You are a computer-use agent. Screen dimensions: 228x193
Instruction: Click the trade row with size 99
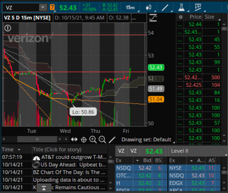[199, 62]
